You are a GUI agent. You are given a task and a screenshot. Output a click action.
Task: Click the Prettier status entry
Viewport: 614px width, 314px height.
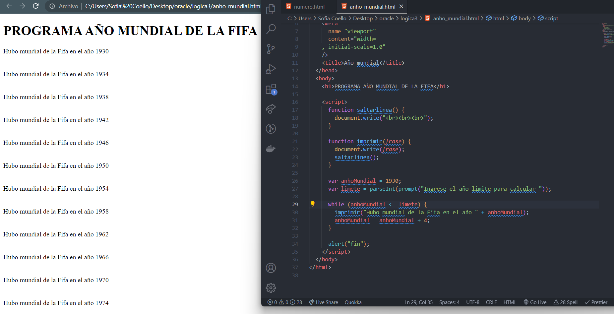tap(596, 302)
